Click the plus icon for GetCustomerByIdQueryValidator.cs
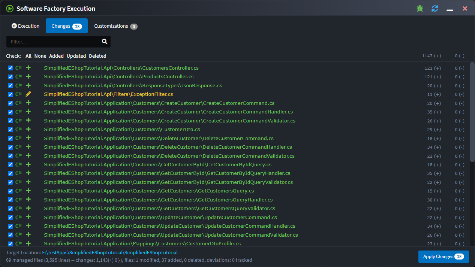This screenshot has width=475, height=267. point(28,182)
